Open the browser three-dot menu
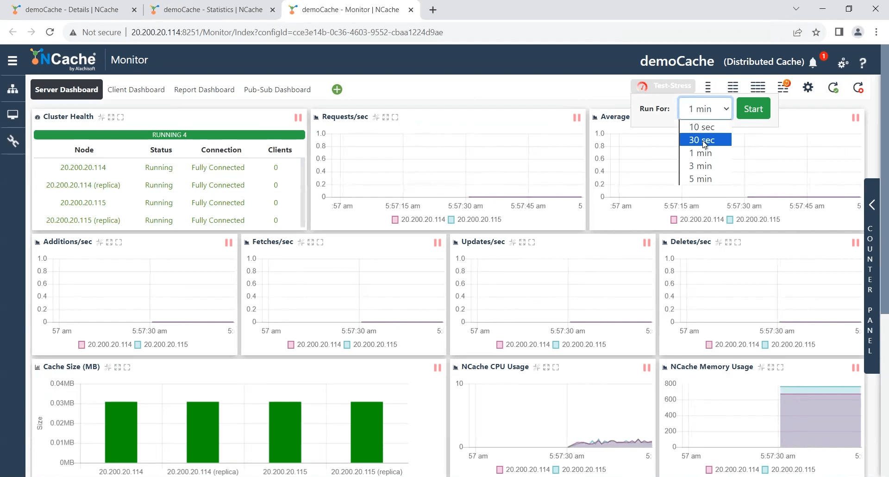889x477 pixels. pyautogui.click(x=876, y=32)
